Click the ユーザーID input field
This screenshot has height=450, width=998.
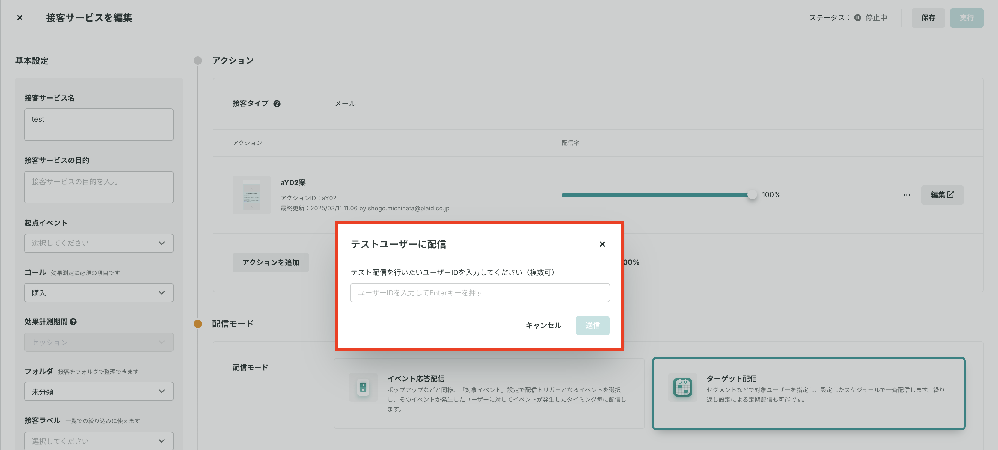click(480, 293)
